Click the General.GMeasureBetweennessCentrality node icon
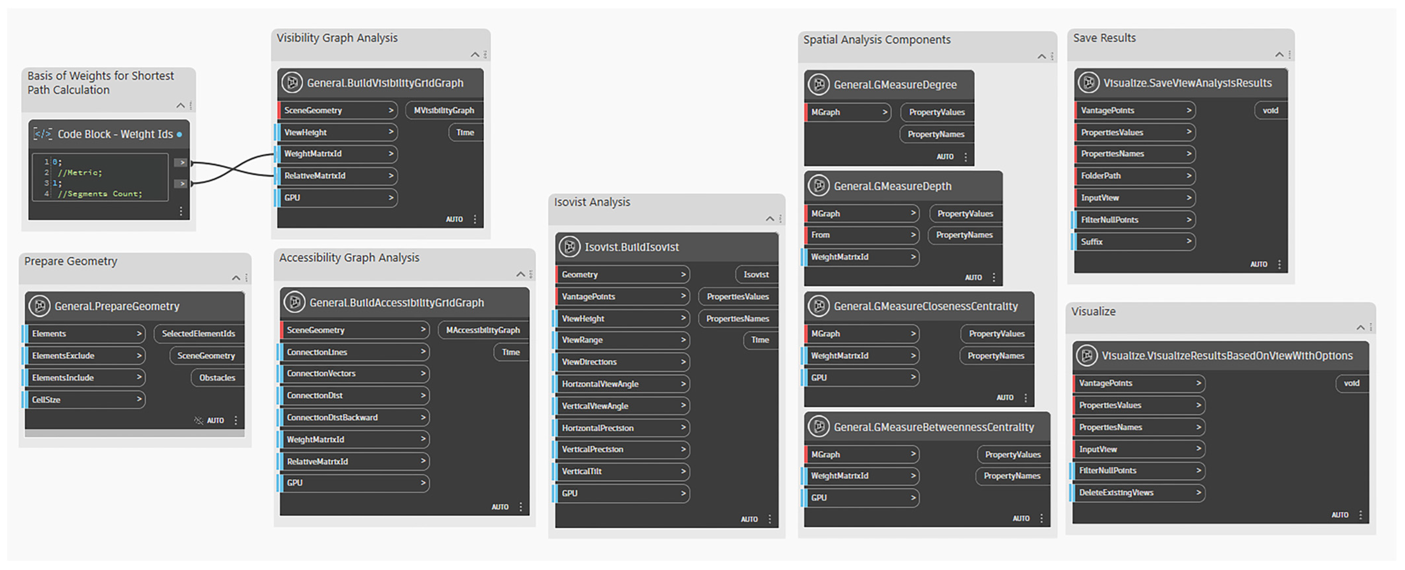Viewport: 1405px width, 570px height. click(819, 427)
